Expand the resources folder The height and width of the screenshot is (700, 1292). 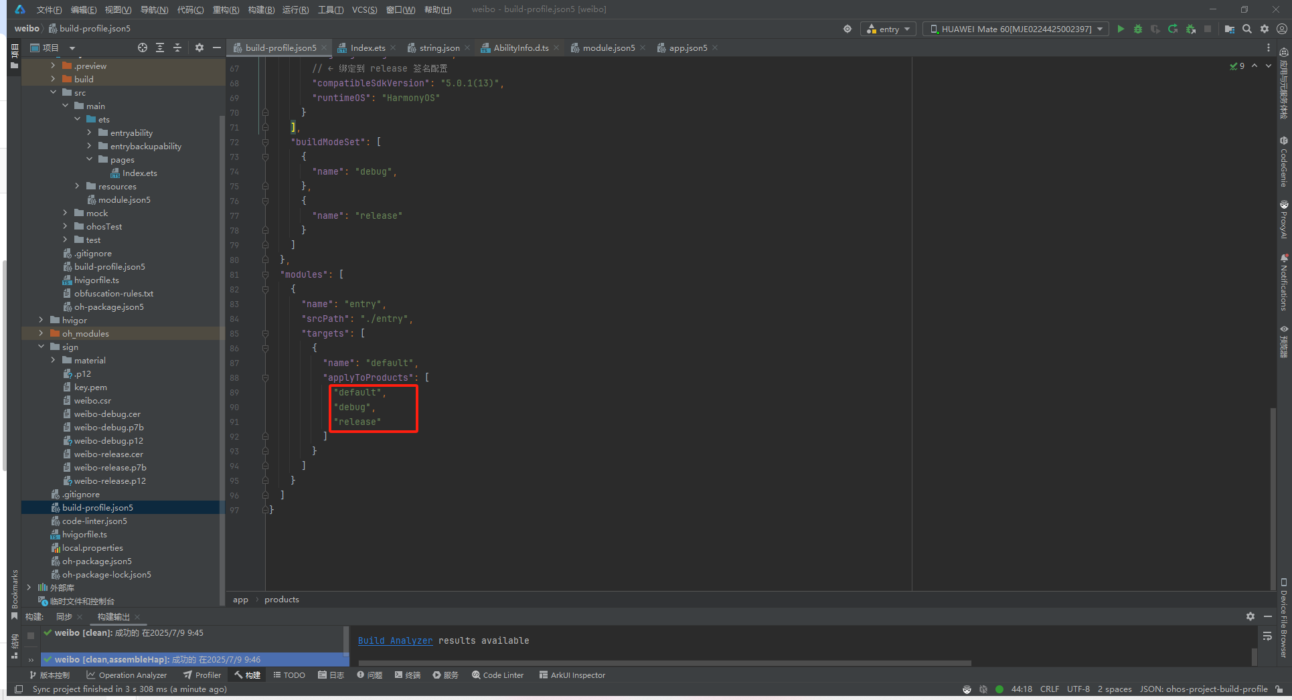78,186
